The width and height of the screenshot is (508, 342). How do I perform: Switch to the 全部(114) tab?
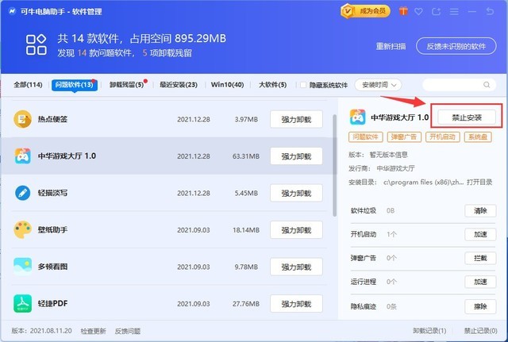tap(28, 85)
